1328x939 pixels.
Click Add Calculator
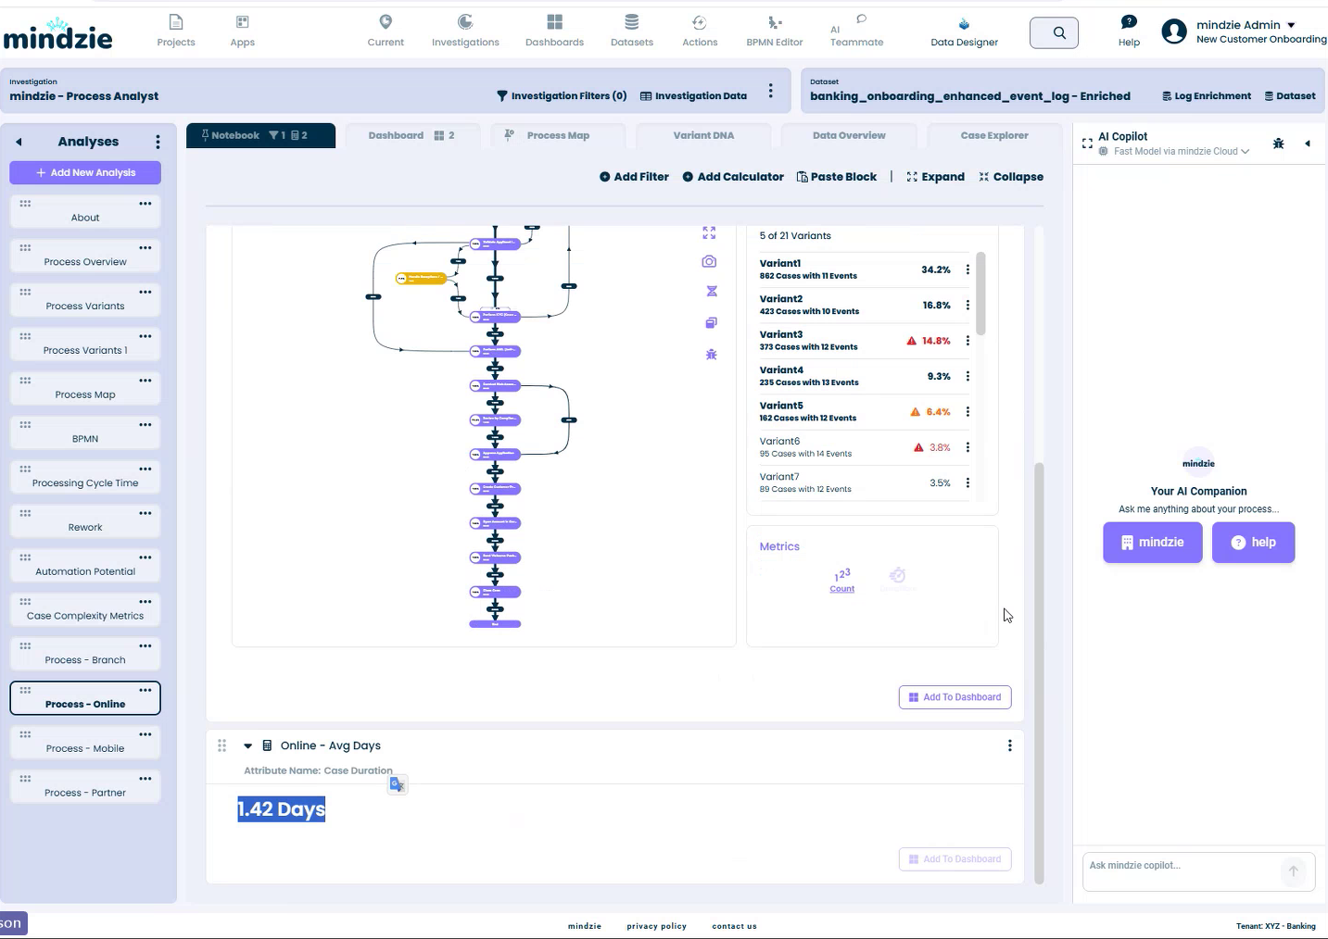(x=733, y=177)
